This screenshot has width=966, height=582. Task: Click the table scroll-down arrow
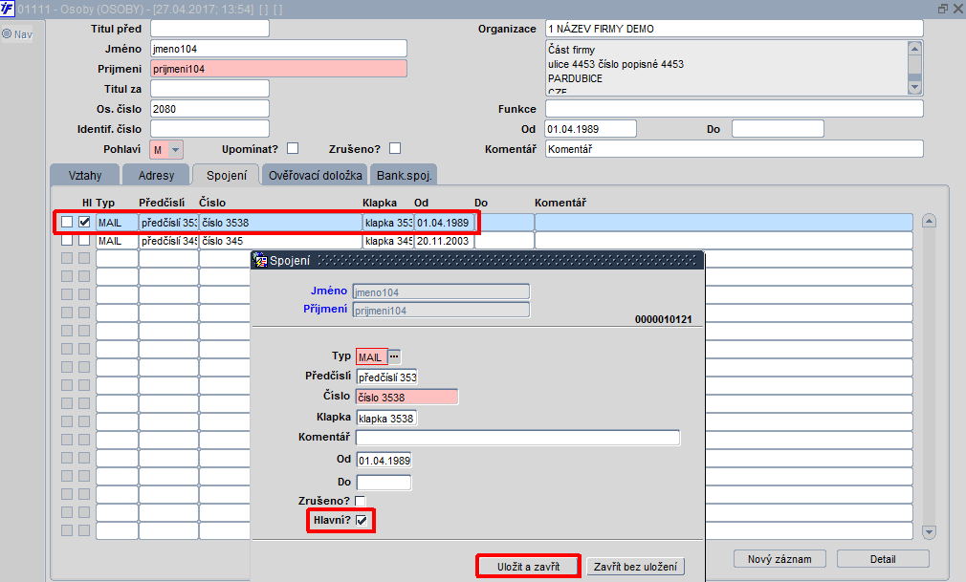[929, 531]
